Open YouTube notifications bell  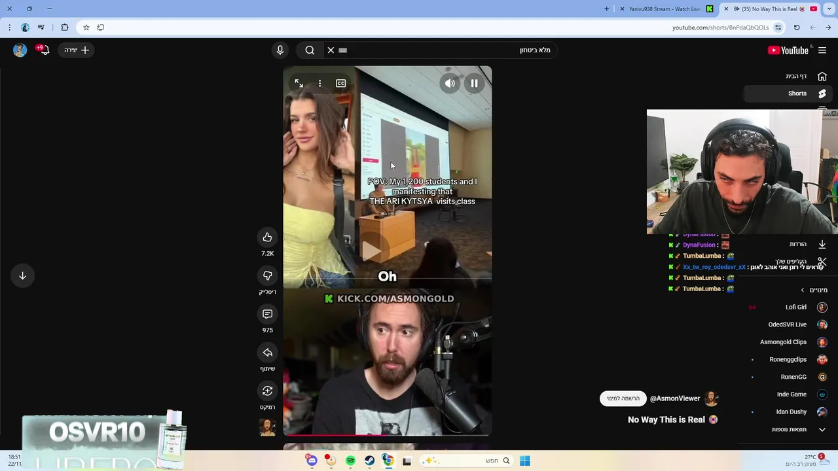(44, 50)
